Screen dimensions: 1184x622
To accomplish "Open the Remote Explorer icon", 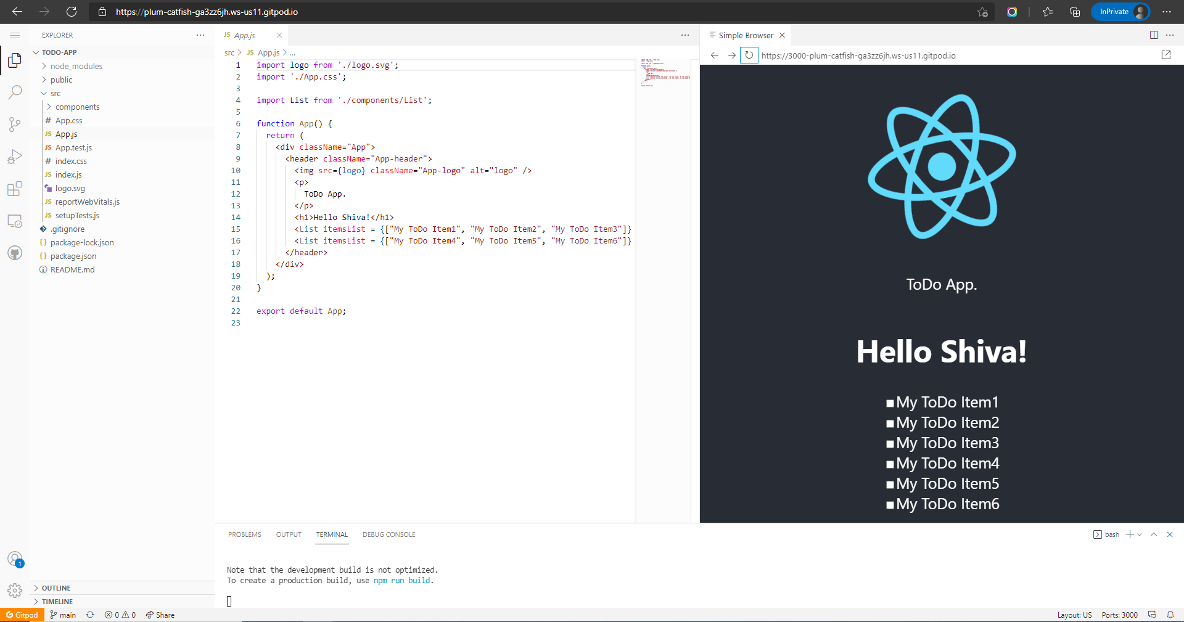I will tap(15, 221).
